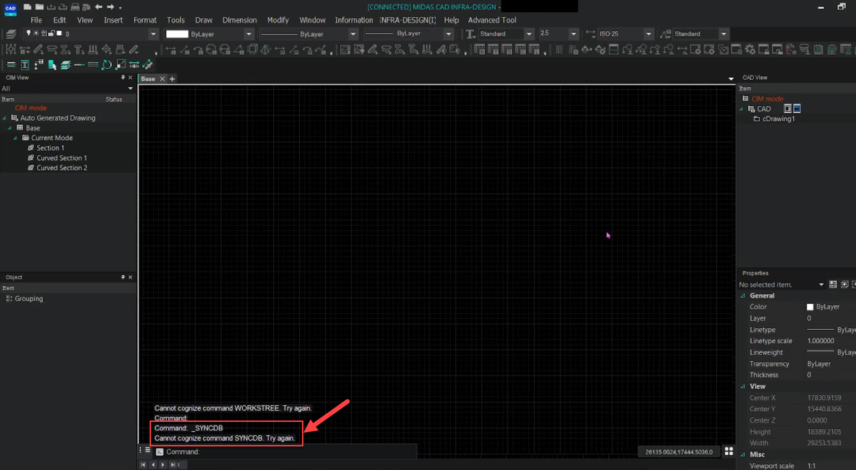Viewport: 856px width, 470px height.
Task: Click the quick select icon in Properties panel
Action: 833,284
